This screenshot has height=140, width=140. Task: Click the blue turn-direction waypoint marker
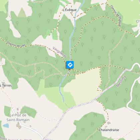(x=70, y=65)
